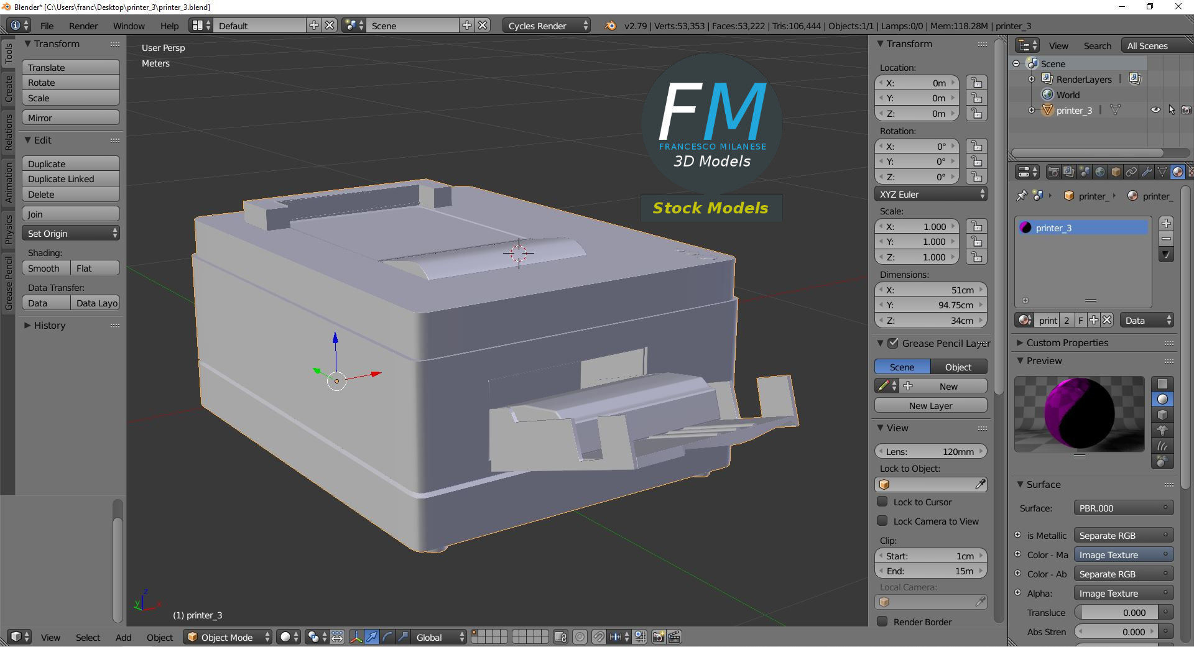Toggle lock for Location X

(x=976, y=83)
